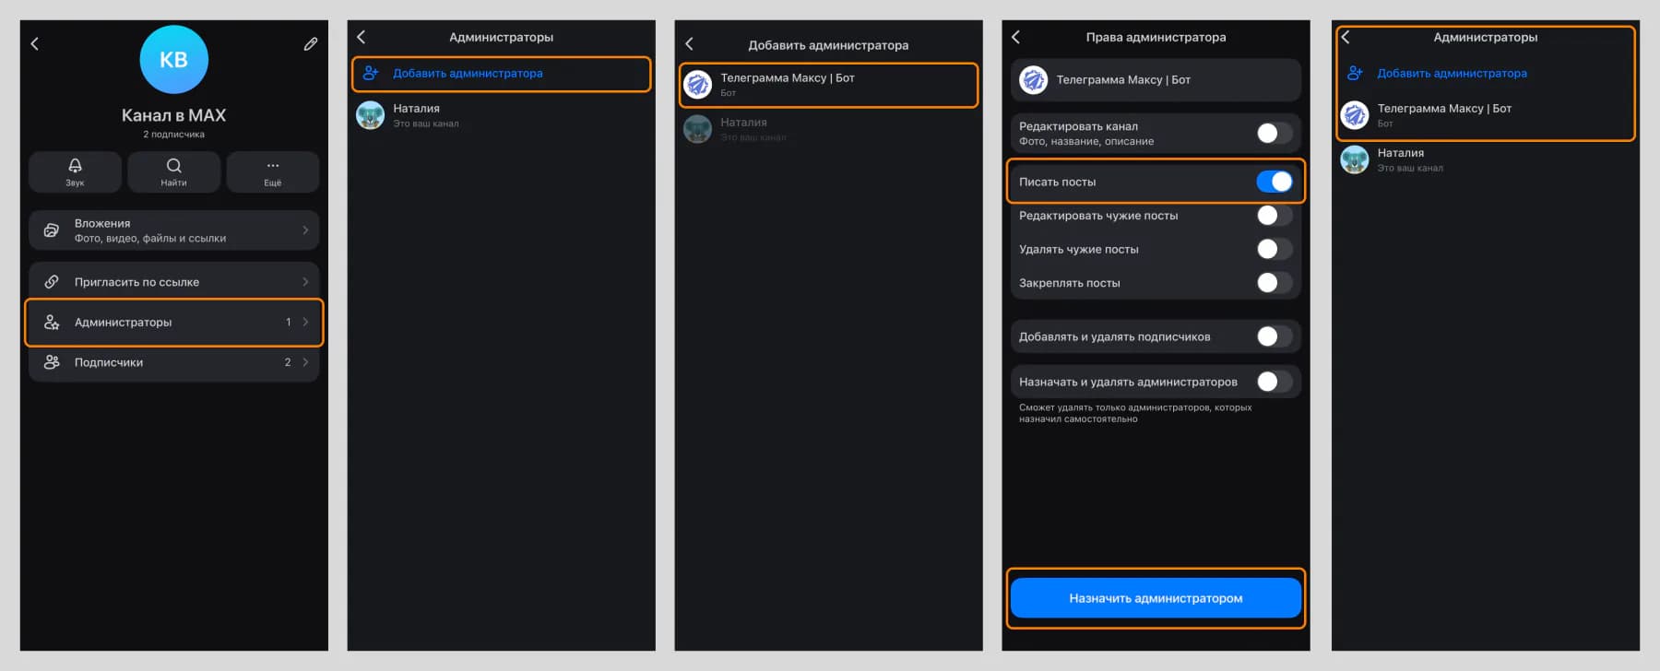Open the Подписчики menu row
The image size is (1660, 671).
click(x=173, y=362)
